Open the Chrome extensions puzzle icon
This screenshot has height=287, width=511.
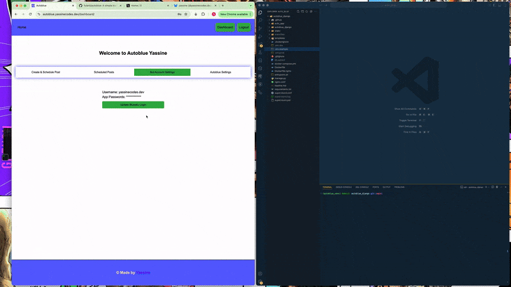203,14
